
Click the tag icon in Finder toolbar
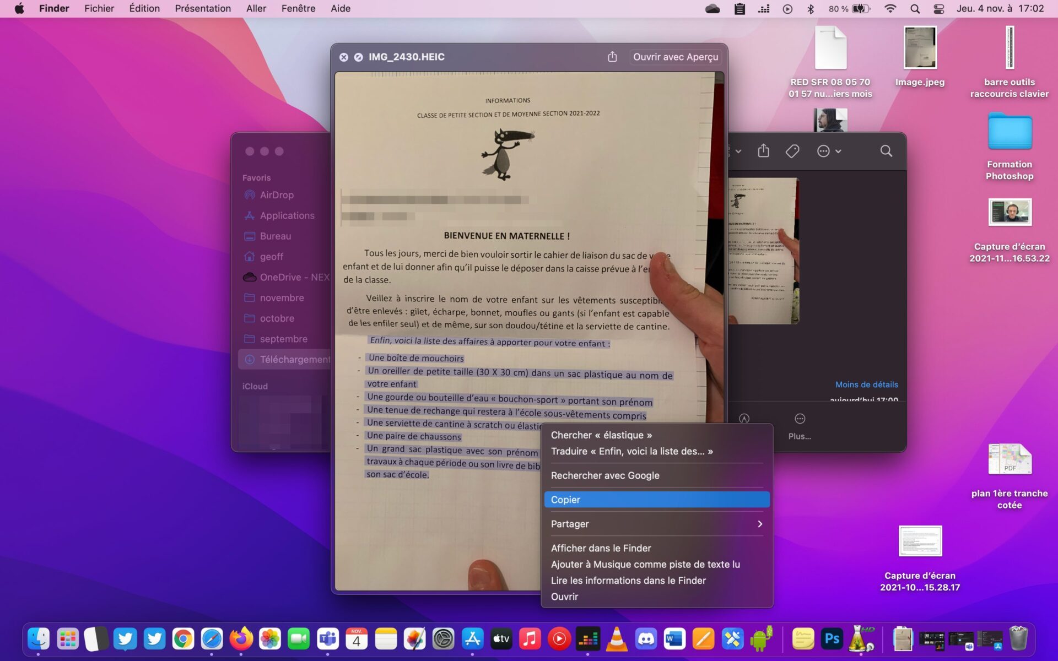point(792,151)
